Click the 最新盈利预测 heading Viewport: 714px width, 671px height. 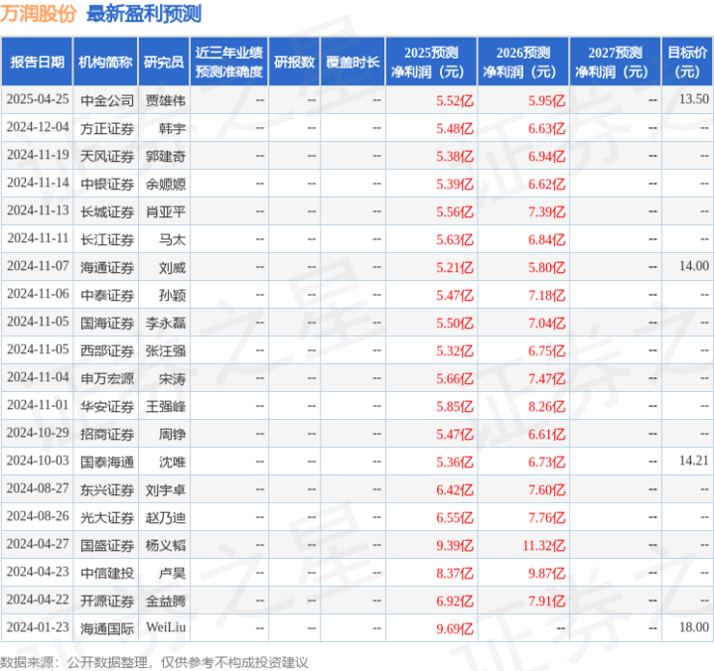point(144,14)
